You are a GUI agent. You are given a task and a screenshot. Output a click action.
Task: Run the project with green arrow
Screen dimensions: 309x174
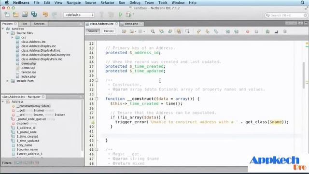point(120,14)
